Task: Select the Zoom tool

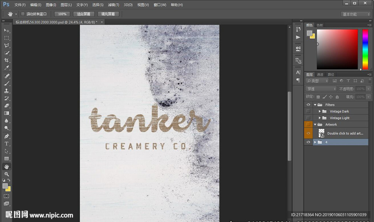Action: pyautogui.click(x=7, y=174)
